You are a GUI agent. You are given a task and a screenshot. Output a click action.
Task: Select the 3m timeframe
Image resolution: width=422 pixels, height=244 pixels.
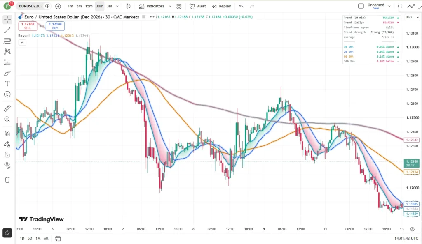[x=109, y=6]
